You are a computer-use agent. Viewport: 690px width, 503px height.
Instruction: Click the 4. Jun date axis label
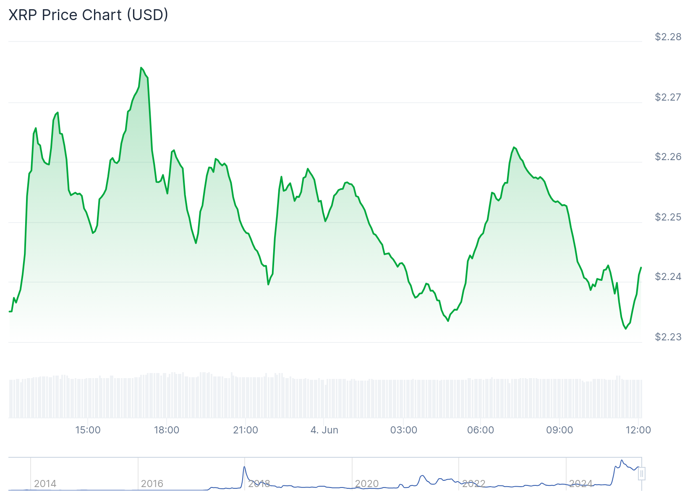tap(324, 430)
